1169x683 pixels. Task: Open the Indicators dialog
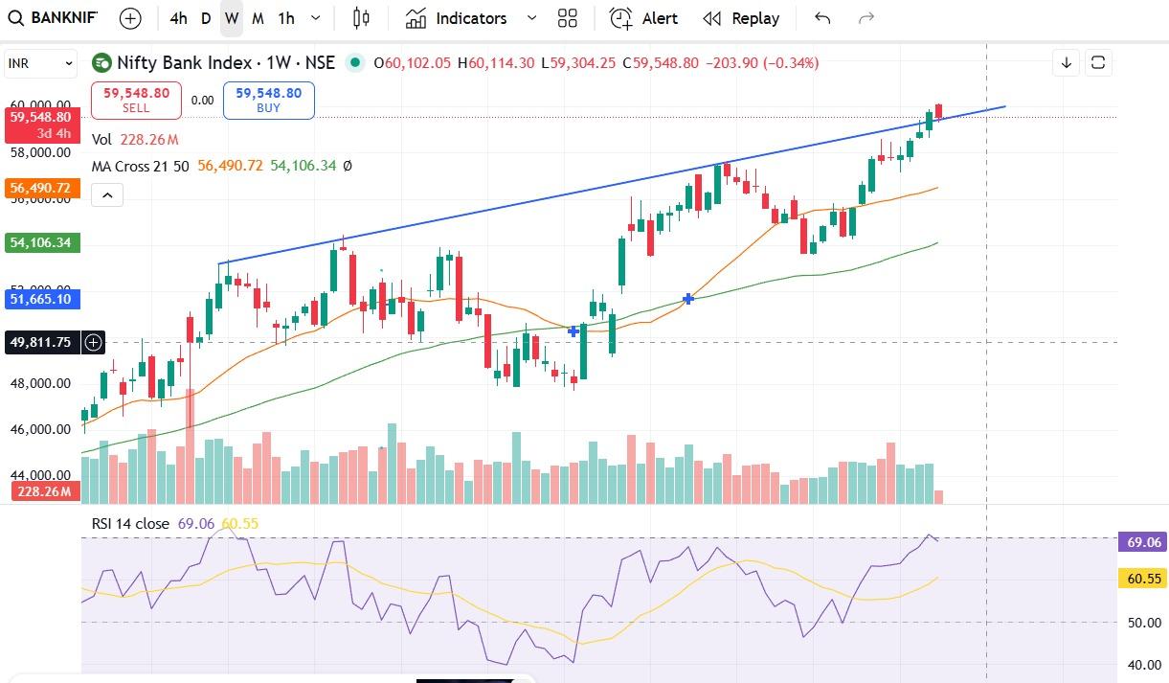(456, 18)
